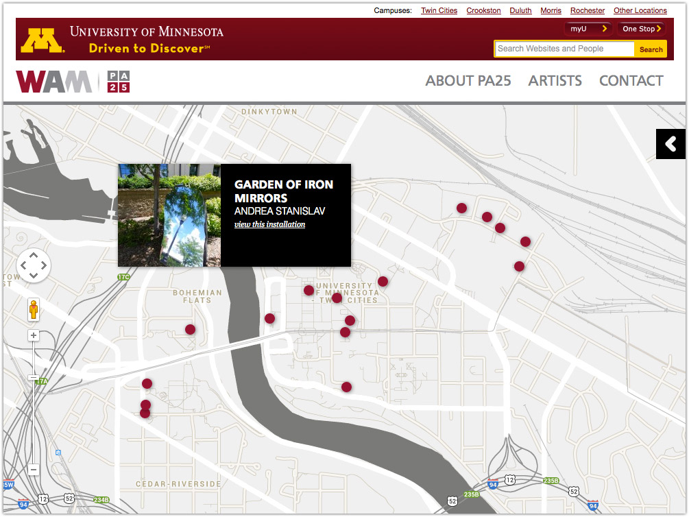689x517 pixels.
Task: Click the Garden of Iron Mirrors photo thumbnail
Action: [x=169, y=215]
